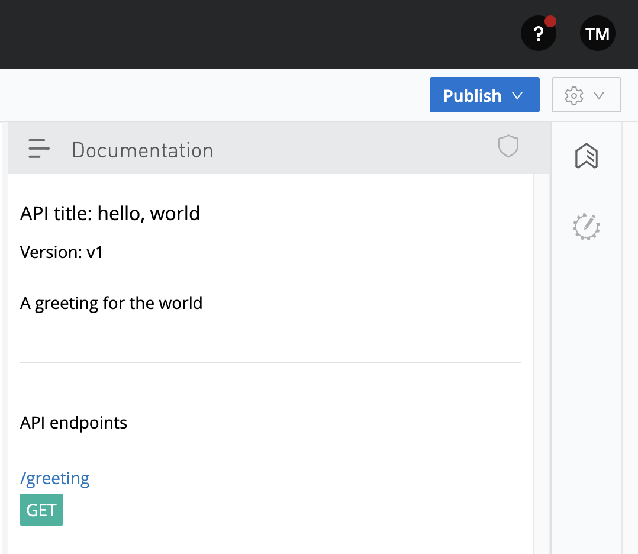The width and height of the screenshot is (638, 554).
Task: Expand the settings gear dropdown arrow
Action: click(599, 95)
